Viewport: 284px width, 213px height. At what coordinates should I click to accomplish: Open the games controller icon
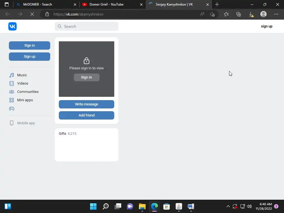tap(12, 108)
